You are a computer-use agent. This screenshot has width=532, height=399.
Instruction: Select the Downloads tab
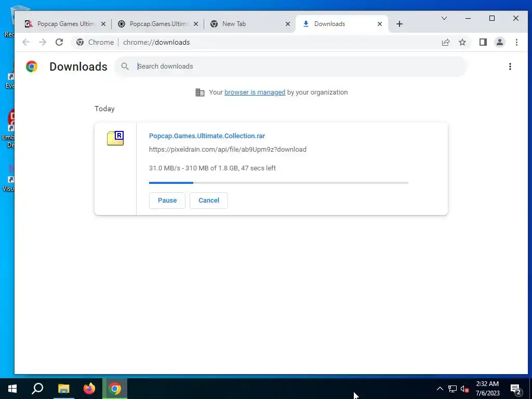coord(342,24)
